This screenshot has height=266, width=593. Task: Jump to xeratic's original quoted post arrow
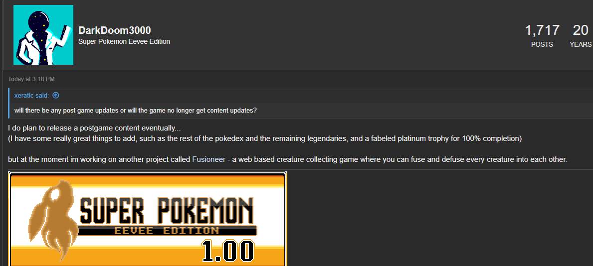[55, 96]
